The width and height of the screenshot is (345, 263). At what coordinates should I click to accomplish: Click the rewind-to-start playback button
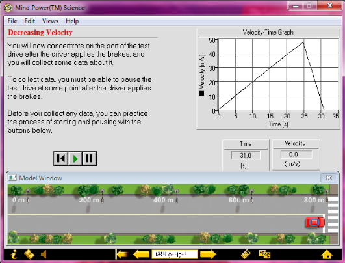click(60, 158)
